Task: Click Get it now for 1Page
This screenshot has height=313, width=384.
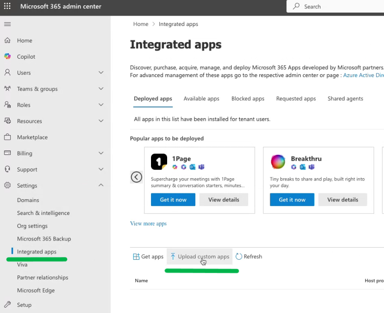Action: tap(173, 200)
